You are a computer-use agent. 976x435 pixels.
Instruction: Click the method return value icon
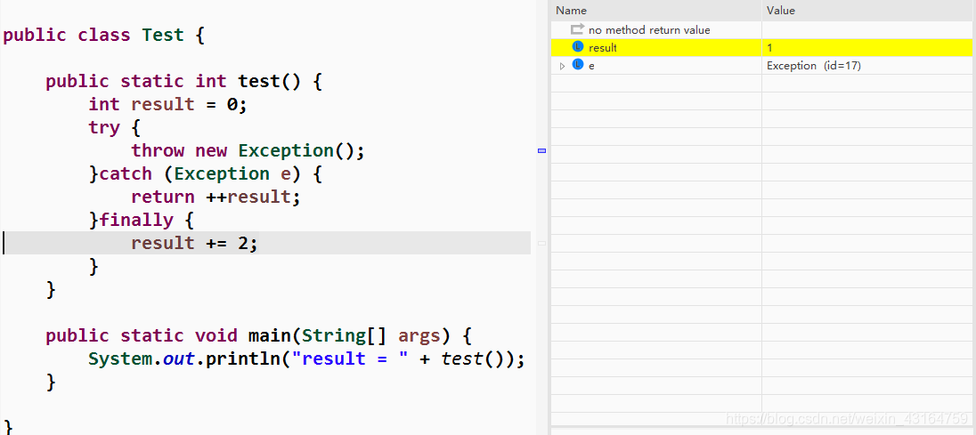tap(578, 29)
